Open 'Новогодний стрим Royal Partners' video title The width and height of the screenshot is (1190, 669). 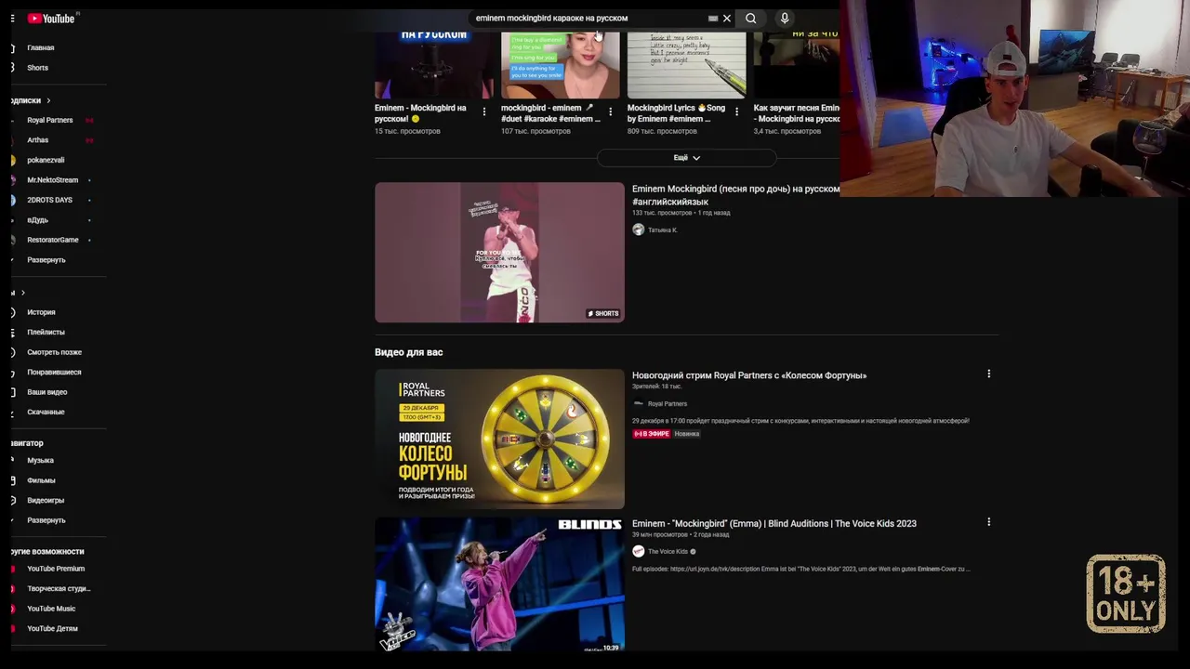coord(749,375)
